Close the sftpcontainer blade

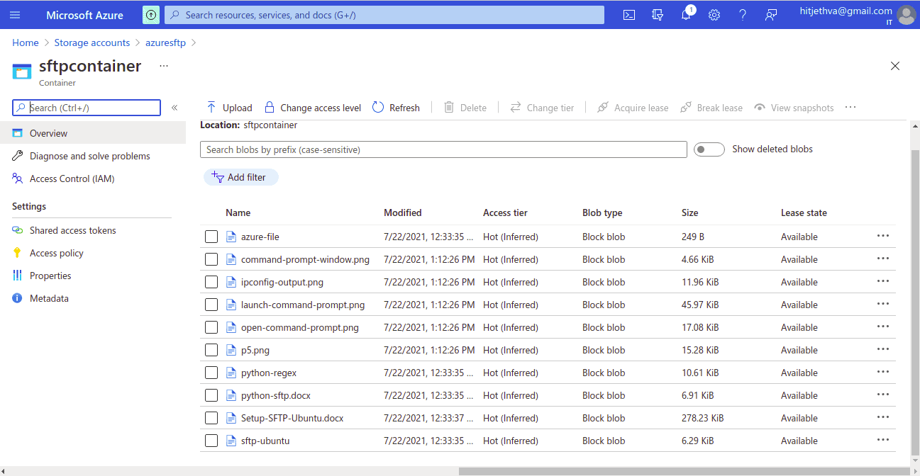pos(895,66)
